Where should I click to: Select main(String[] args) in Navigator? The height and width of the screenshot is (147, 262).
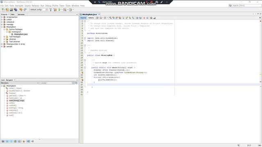16,101
